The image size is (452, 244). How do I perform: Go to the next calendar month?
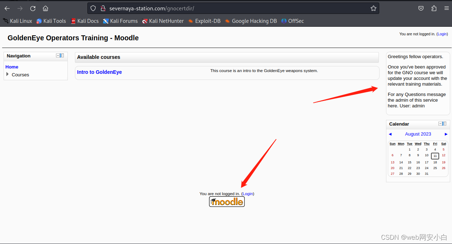click(x=446, y=134)
